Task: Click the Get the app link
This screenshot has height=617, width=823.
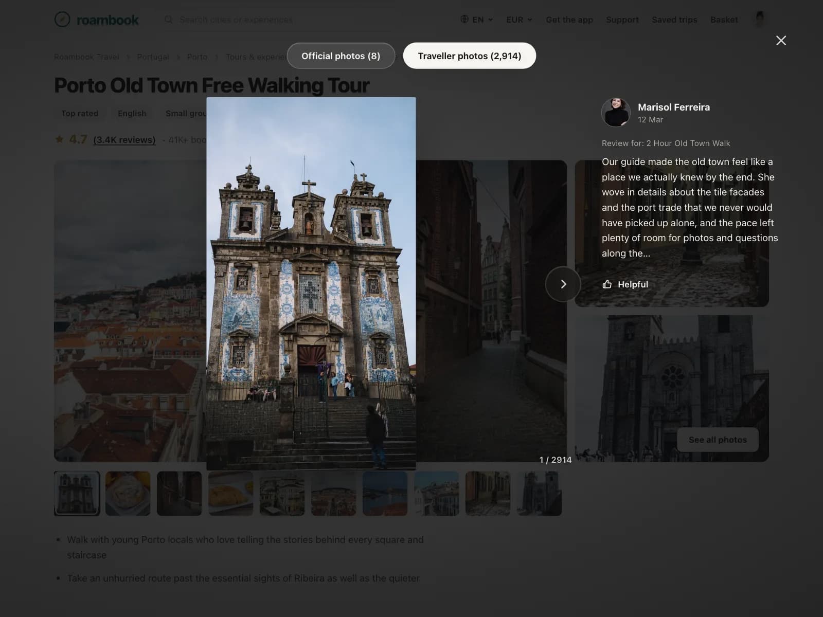Action: click(569, 20)
